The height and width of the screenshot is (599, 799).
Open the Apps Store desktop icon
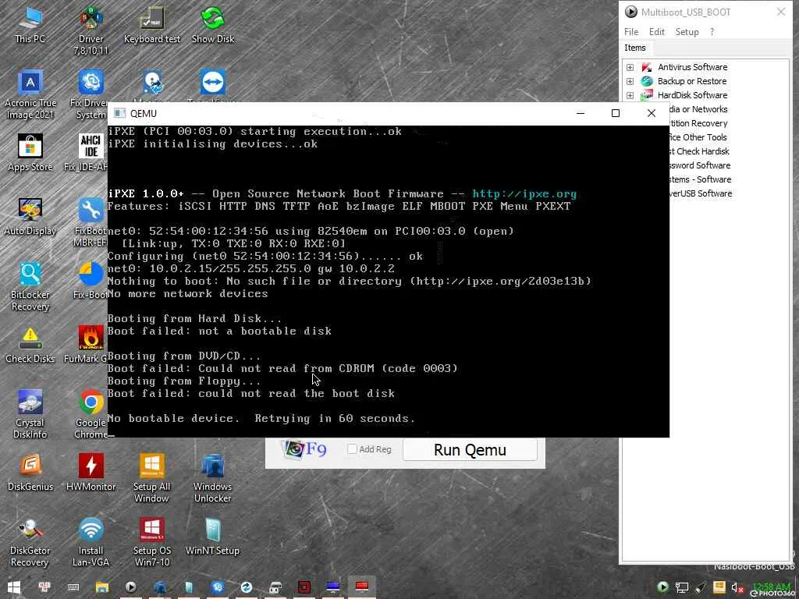[x=30, y=153]
